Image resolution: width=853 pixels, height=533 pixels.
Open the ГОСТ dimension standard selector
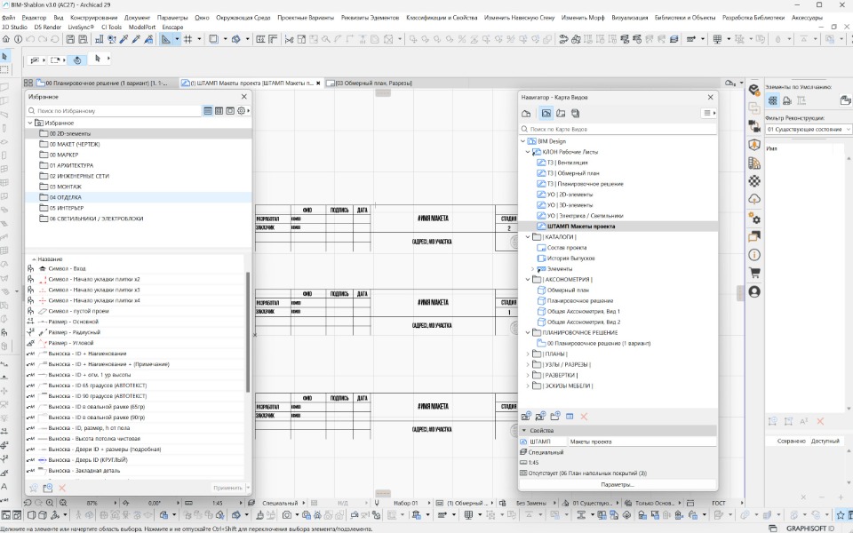(718, 503)
